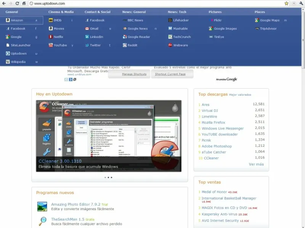This screenshot has height=228, width=305.
Task: Open Mozilla Firefox download link
Action: click(213, 122)
